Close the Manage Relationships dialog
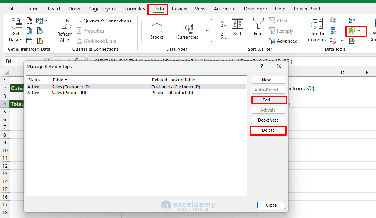 coord(271,205)
